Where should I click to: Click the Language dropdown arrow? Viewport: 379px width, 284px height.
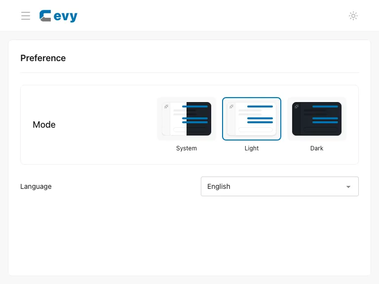(348, 187)
